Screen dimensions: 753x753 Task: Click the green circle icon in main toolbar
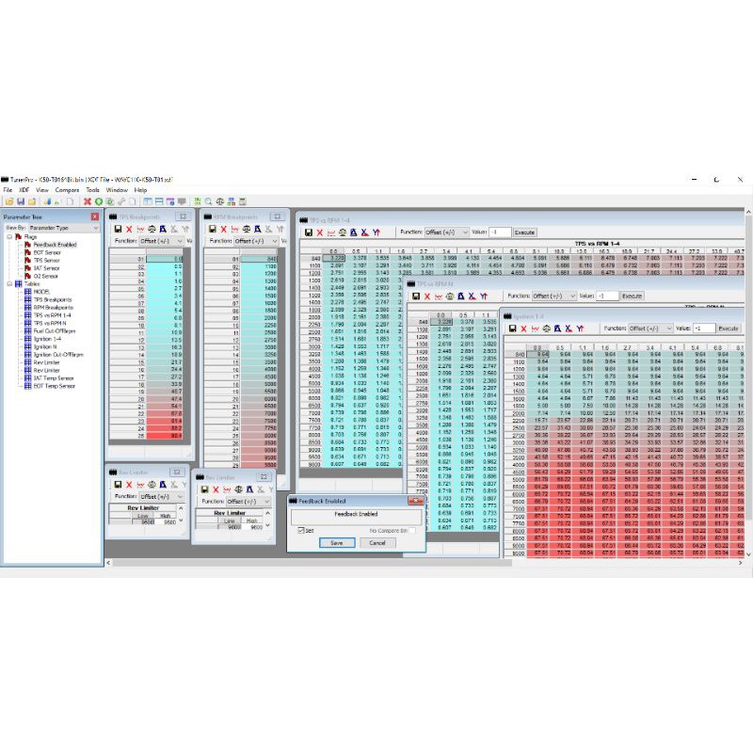(x=99, y=201)
